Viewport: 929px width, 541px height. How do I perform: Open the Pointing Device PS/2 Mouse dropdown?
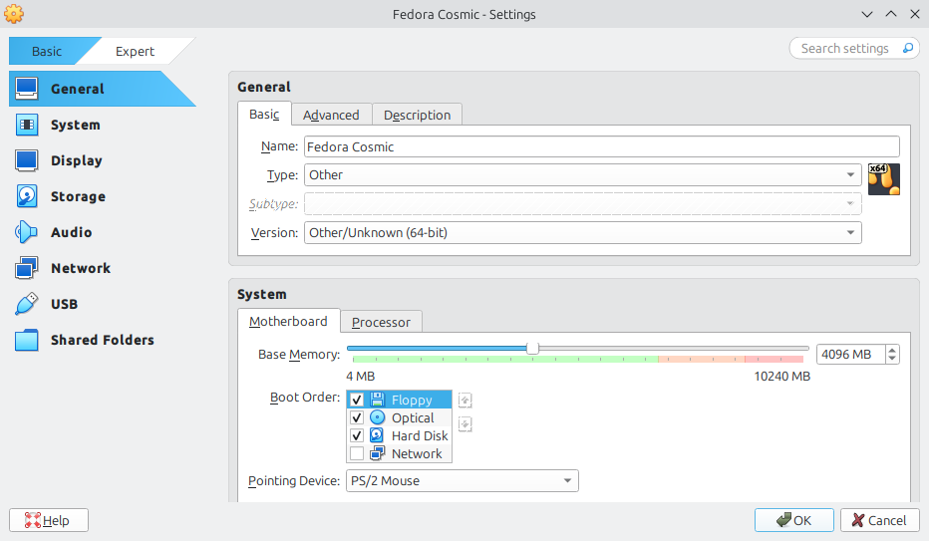[463, 480]
